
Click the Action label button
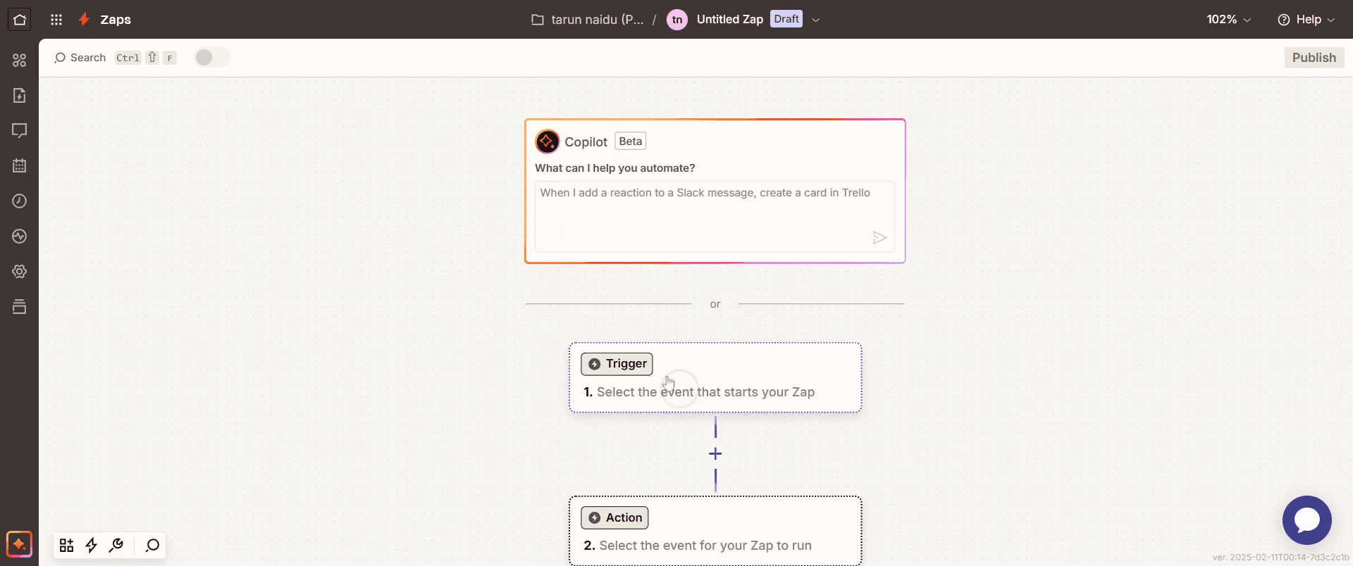614,518
